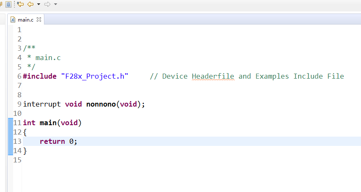361x192 pixels.
Task: Click the Last Edit Location icon
Action: pos(20,4)
